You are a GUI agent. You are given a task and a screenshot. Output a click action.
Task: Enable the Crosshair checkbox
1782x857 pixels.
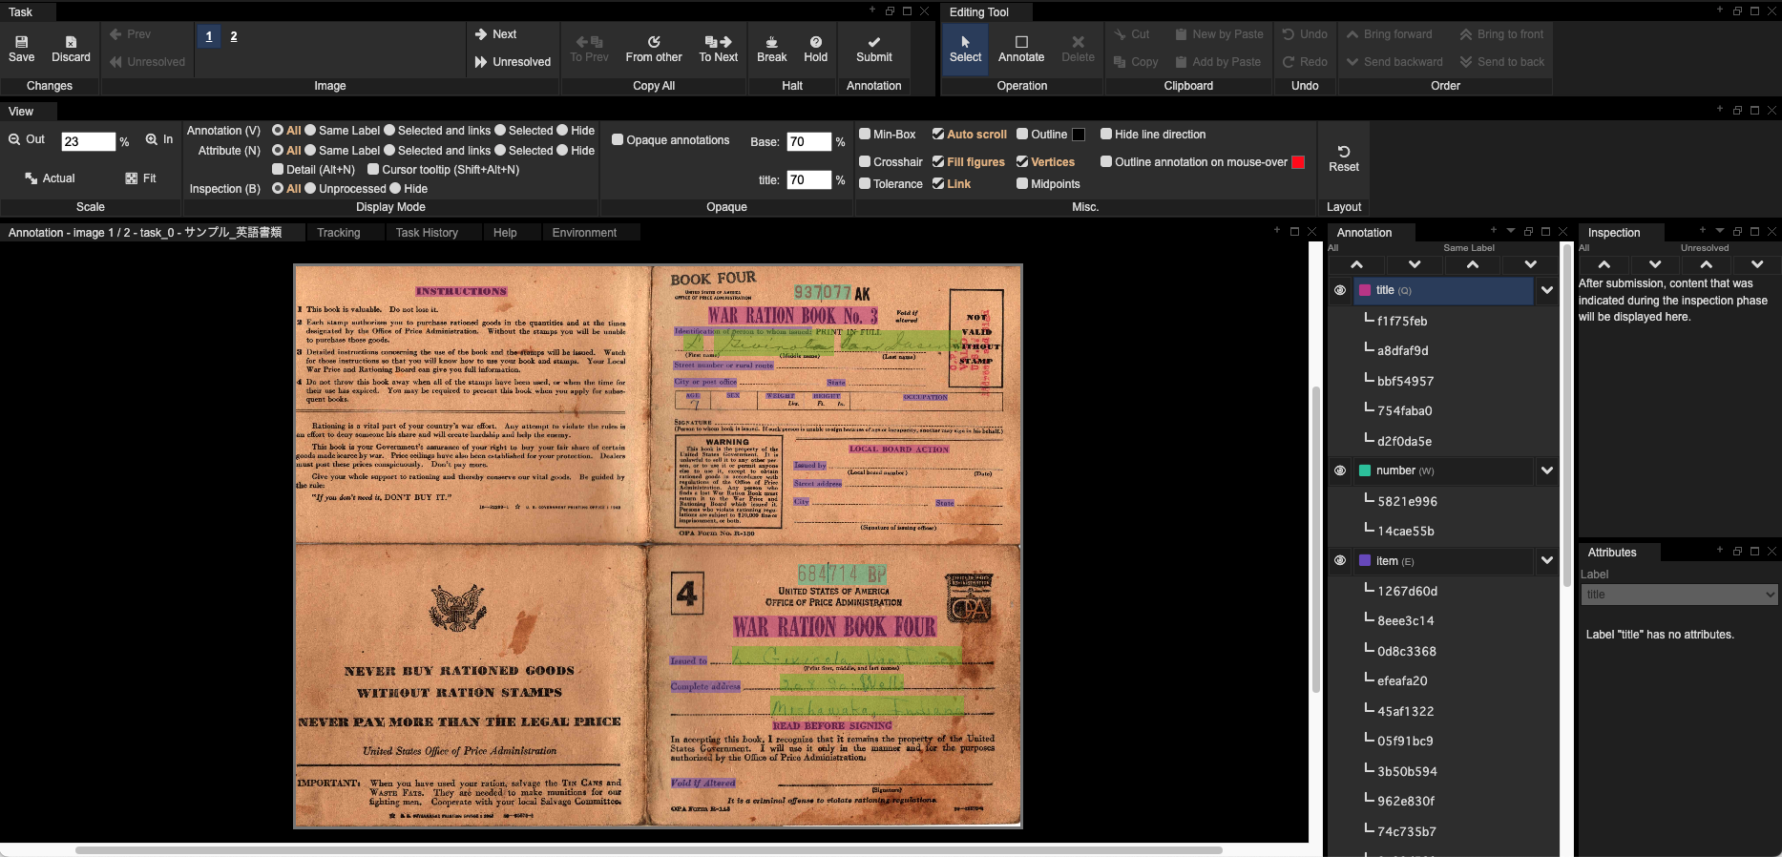coord(865,162)
